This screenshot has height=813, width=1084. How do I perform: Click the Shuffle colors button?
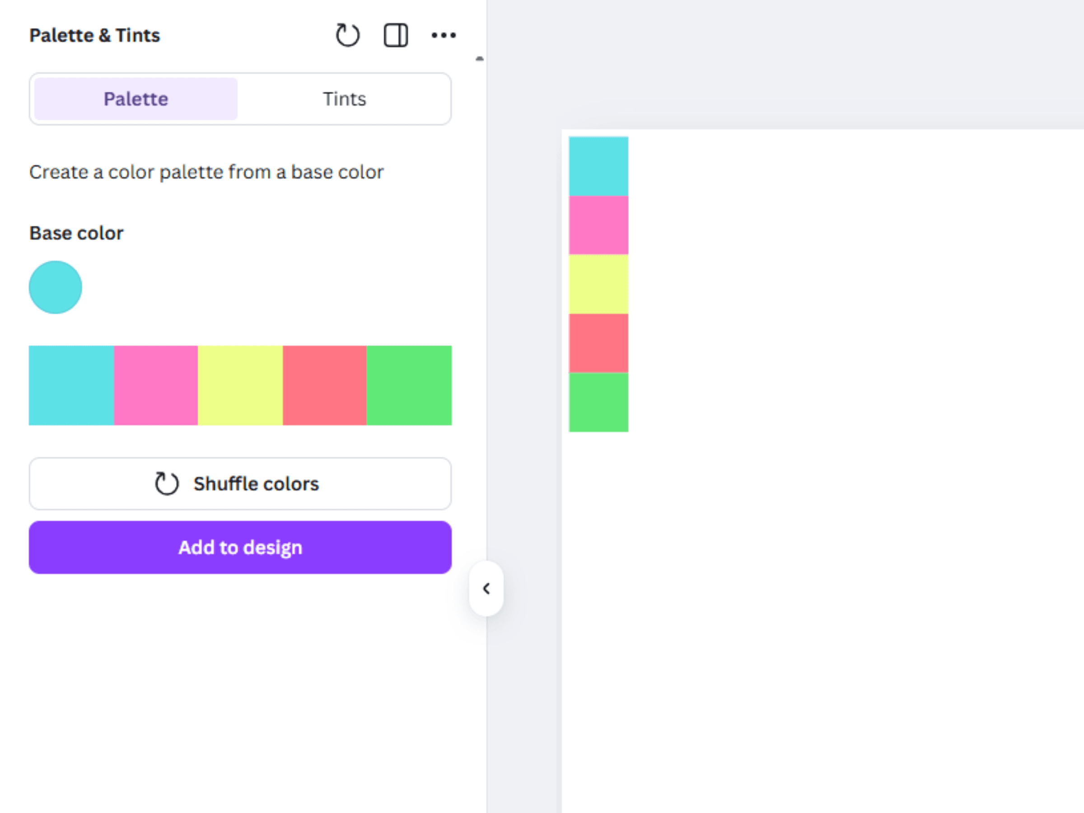[240, 483]
